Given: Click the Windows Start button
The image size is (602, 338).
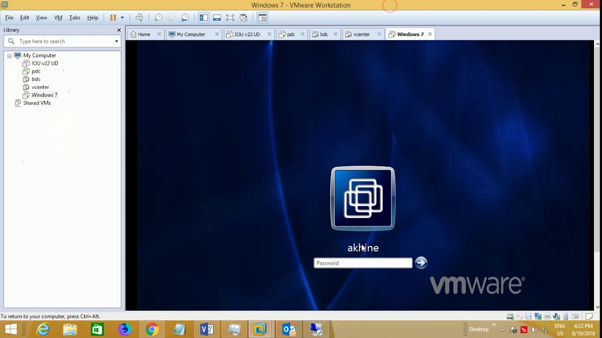Looking at the screenshot, I should (x=11, y=330).
